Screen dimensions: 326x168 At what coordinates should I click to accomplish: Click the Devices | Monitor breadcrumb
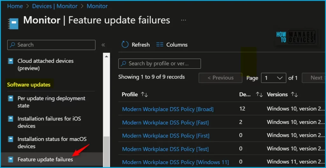(x=55, y=6)
